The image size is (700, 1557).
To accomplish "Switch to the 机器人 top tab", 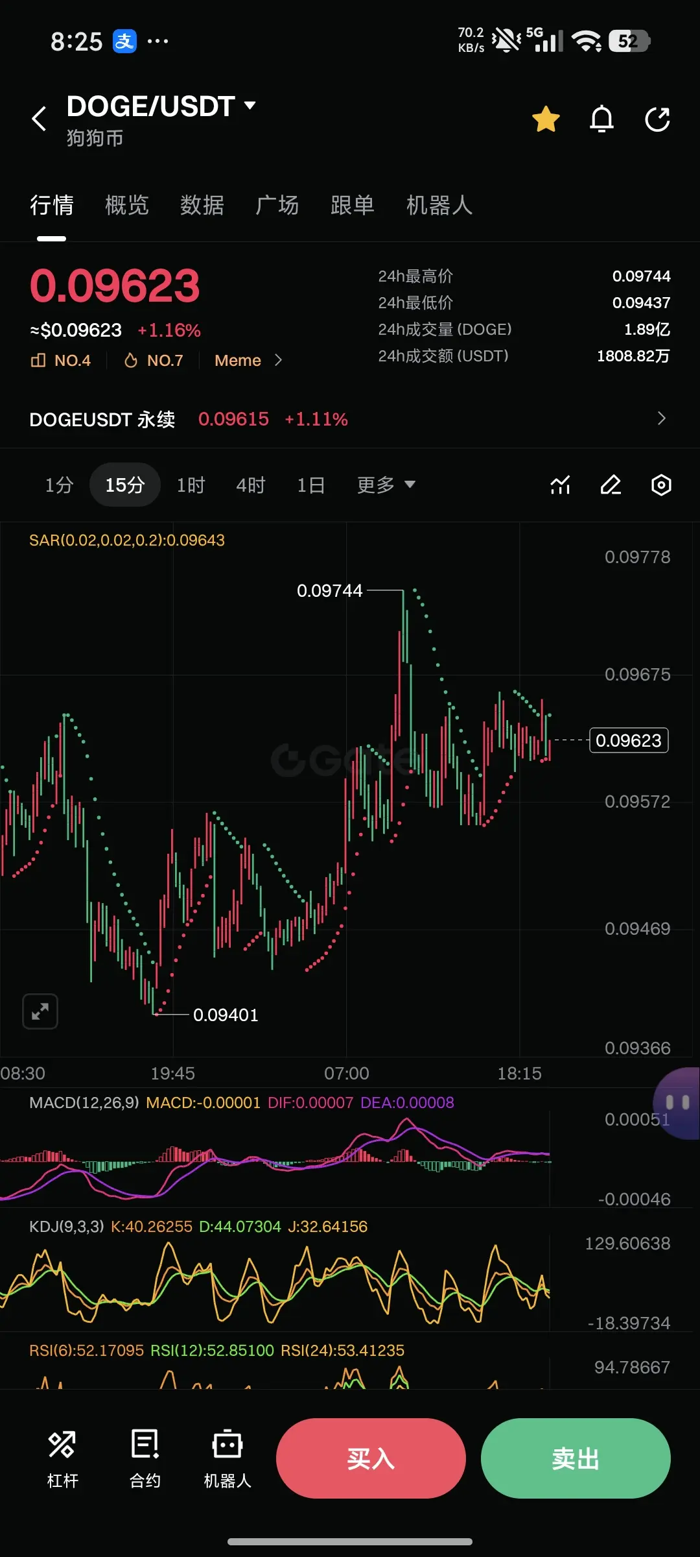I will [439, 206].
